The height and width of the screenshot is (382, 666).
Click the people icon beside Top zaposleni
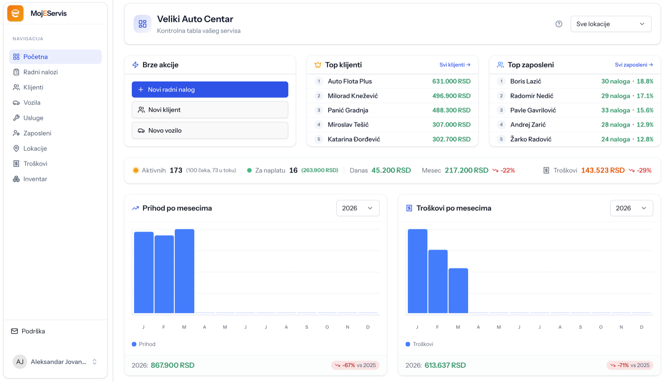coord(500,65)
